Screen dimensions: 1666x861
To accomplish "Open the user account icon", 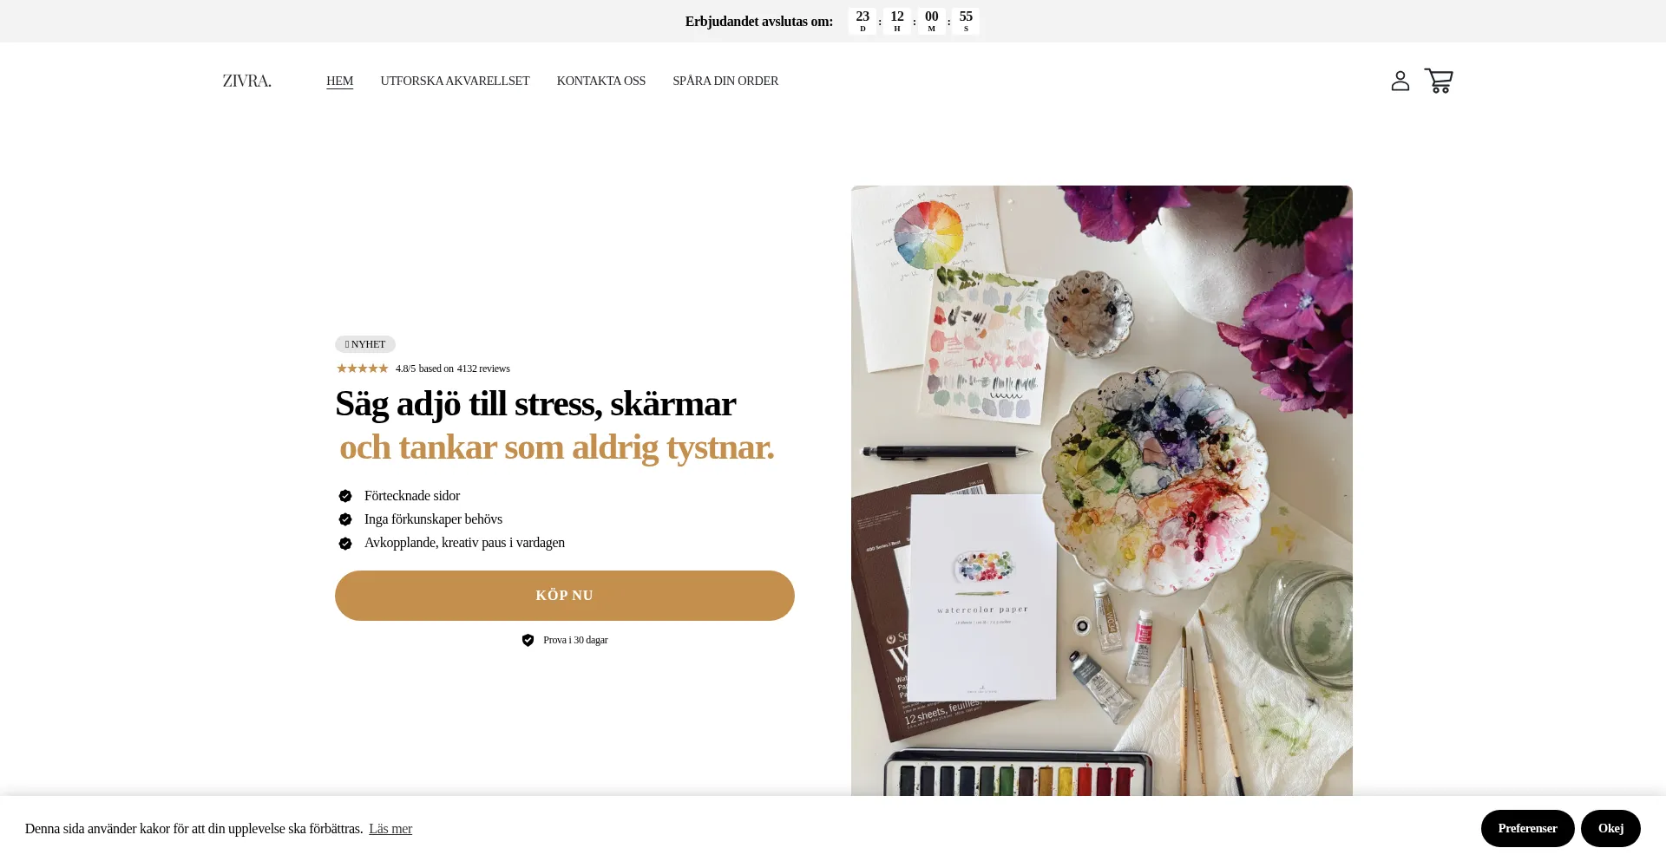I will (x=1400, y=81).
